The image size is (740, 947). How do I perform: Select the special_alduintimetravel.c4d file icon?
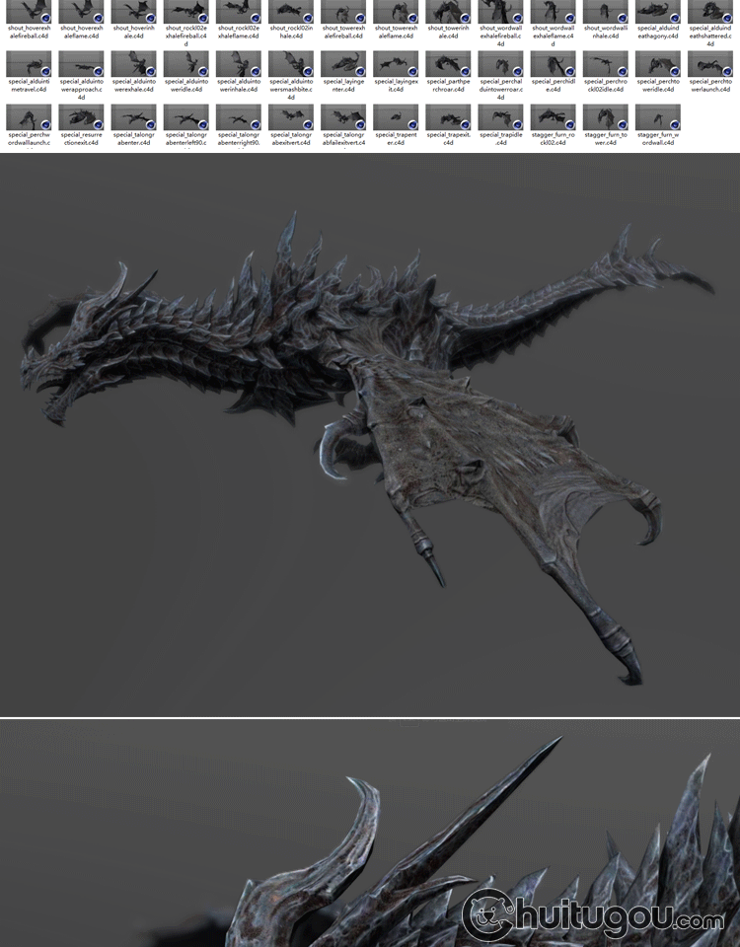pos(29,64)
